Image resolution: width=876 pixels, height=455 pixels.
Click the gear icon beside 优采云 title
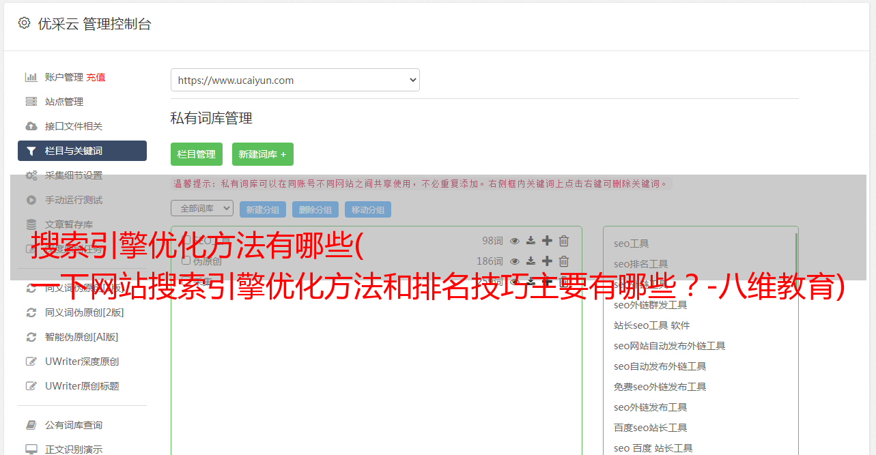click(x=25, y=23)
